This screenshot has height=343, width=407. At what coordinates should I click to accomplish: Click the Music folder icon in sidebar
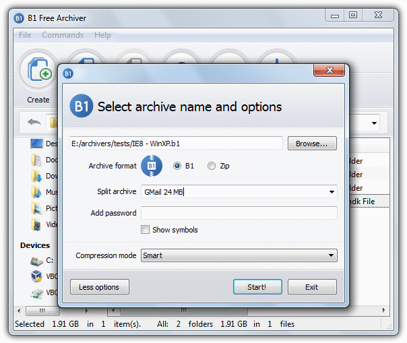pos(36,192)
